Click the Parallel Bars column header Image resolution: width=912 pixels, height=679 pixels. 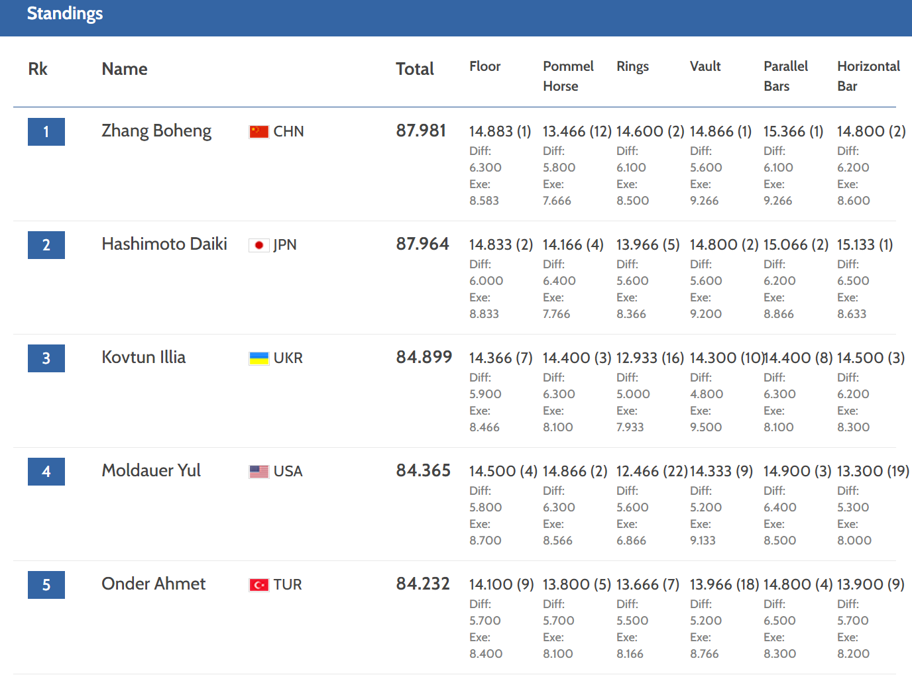tap(785, 76)
